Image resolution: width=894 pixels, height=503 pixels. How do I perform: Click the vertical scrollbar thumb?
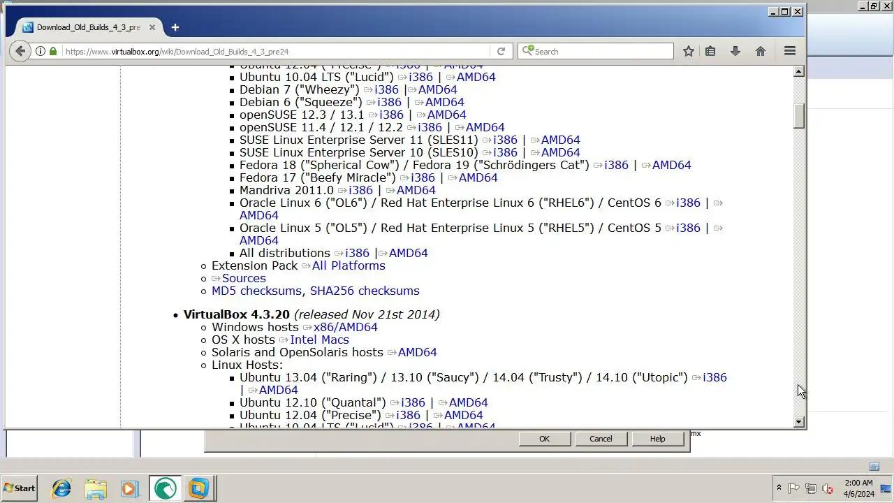coord(799,115)
